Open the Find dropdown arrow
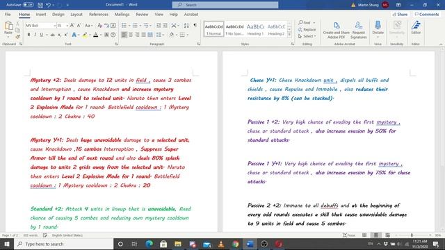 click(x=314, y=22)
